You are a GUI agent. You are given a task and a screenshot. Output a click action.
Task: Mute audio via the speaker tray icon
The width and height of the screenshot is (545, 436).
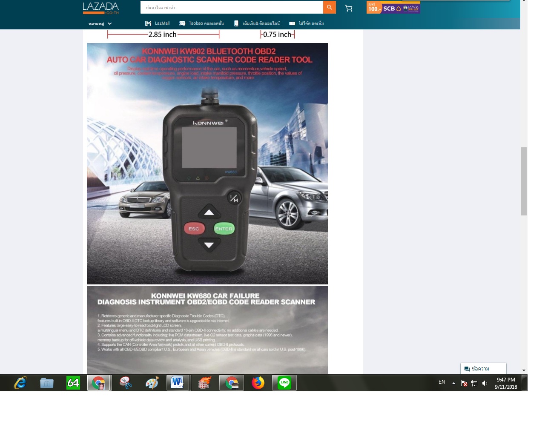tap(485, 383)
